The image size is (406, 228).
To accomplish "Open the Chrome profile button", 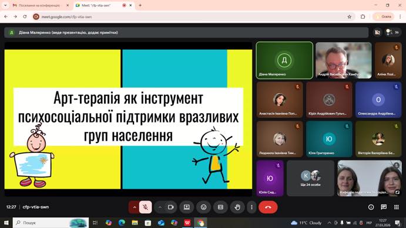I will (383, 16).
